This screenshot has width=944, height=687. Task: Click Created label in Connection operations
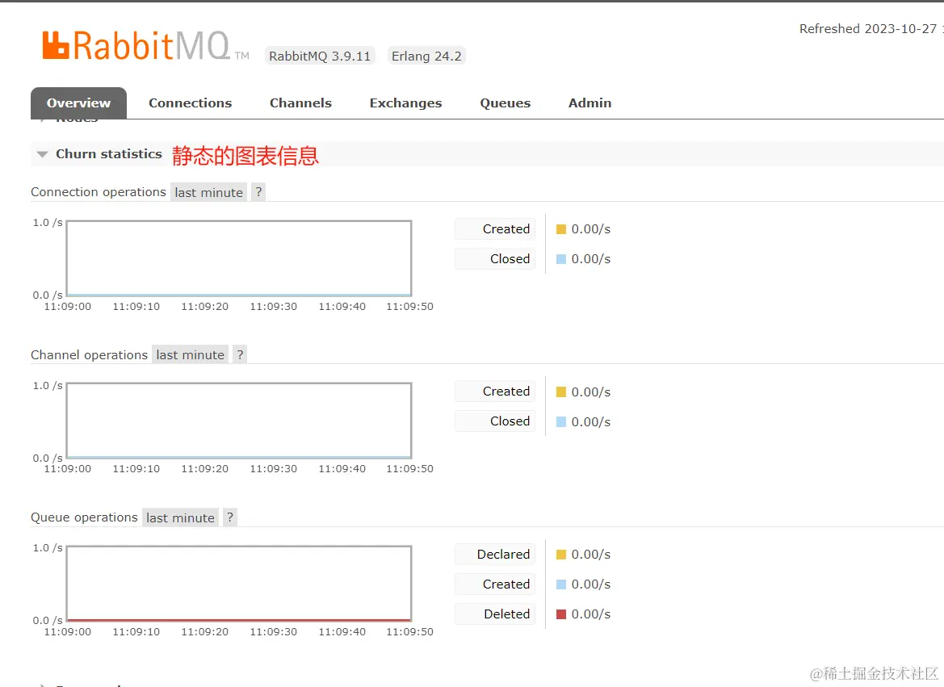coord(495,228)
